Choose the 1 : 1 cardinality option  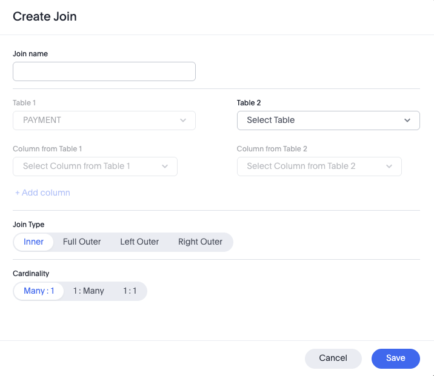tap(130, 291)
